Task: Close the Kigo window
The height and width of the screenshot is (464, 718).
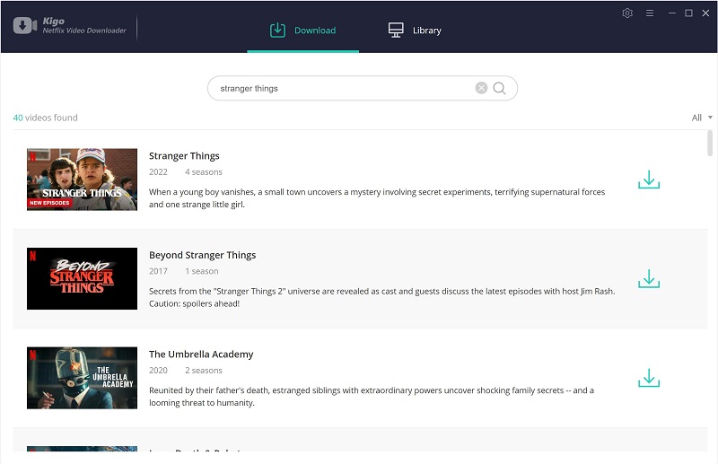Action: point(705,13)
